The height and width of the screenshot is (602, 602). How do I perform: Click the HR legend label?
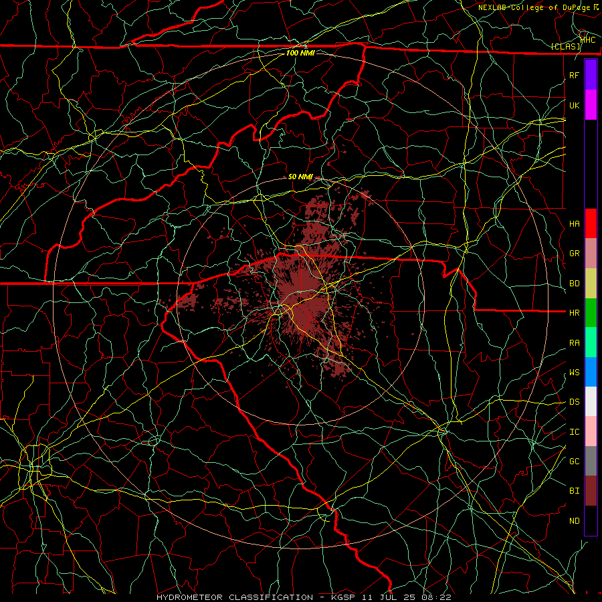(575, 313)
